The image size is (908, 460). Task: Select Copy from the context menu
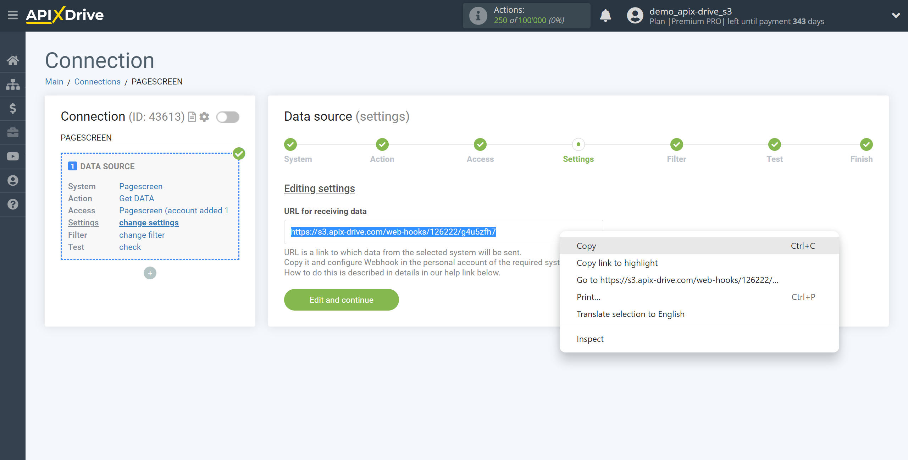click(586, 245)
